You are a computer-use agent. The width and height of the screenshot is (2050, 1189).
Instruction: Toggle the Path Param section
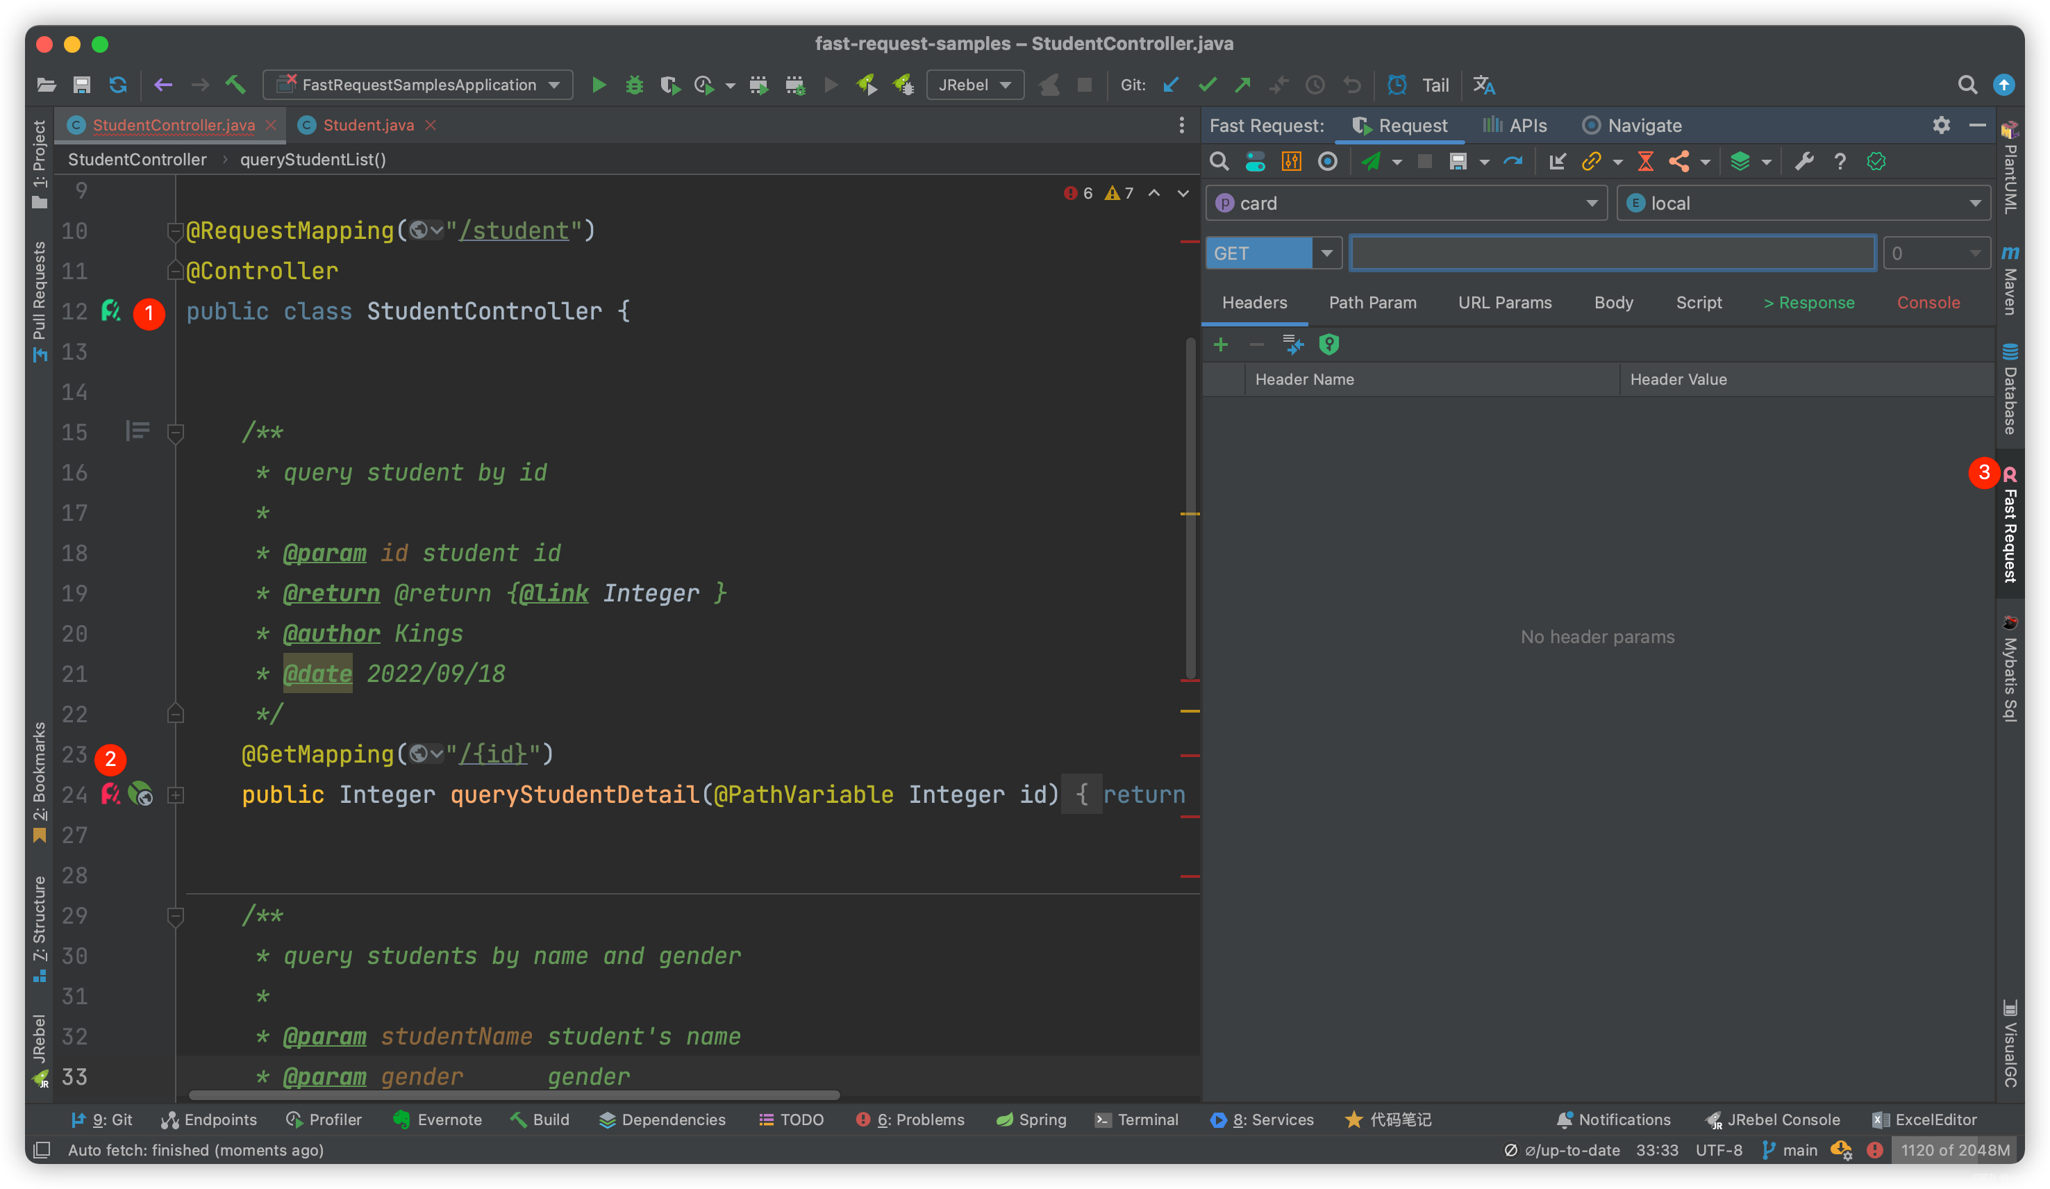coord(1371,301)
